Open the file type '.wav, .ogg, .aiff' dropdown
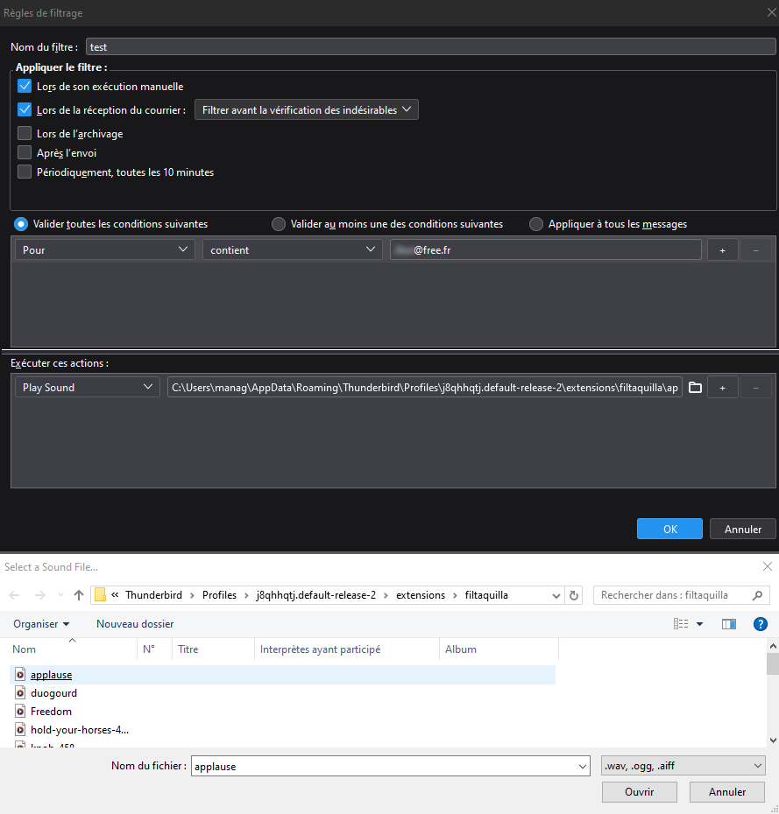The width and height of the screenshot is (779, 814). coord(683,766)
